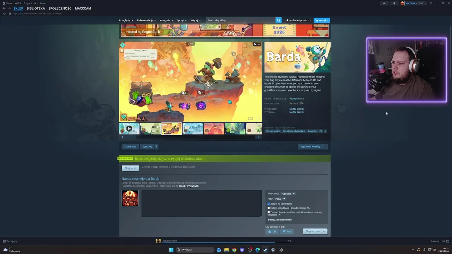Image resolution: width=452 pixels, height=254 pixels.
Task: Open the cart via Koszyk button
Action: click(322, 20)
